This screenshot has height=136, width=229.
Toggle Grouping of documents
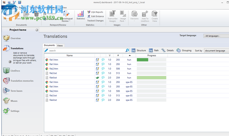point(184,51)
